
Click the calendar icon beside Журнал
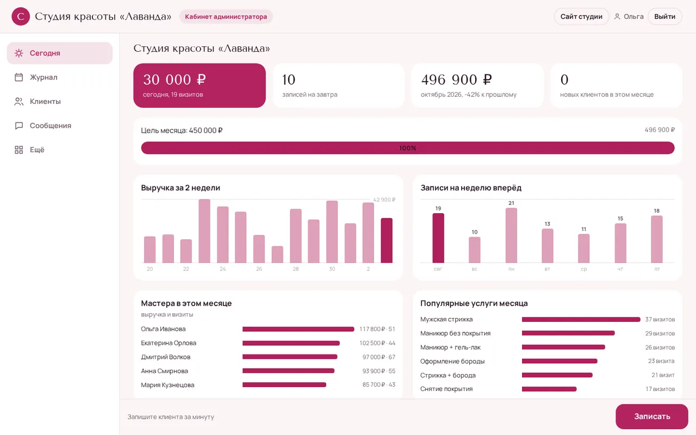pos(19,77)
